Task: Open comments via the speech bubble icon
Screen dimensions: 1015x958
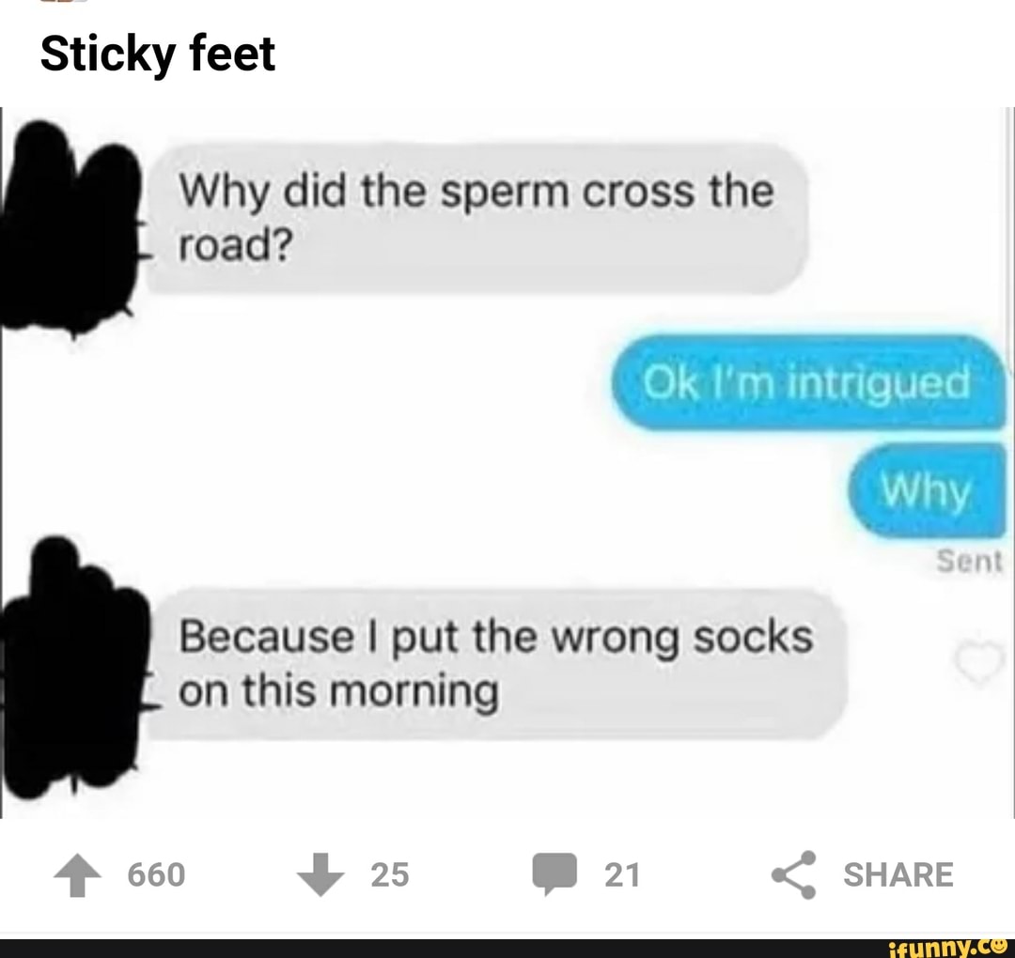Action: click(x=552, y=875)
